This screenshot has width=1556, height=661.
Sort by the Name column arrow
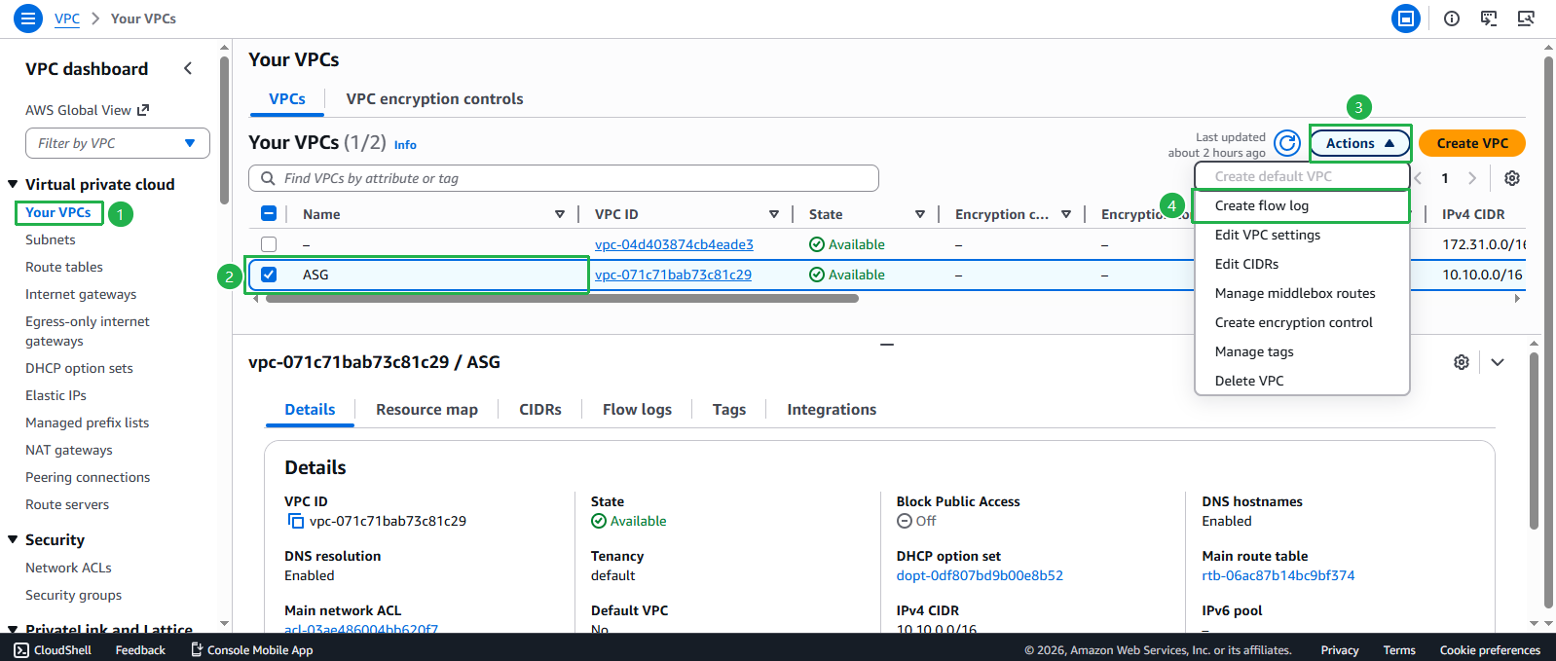[560, 214]
